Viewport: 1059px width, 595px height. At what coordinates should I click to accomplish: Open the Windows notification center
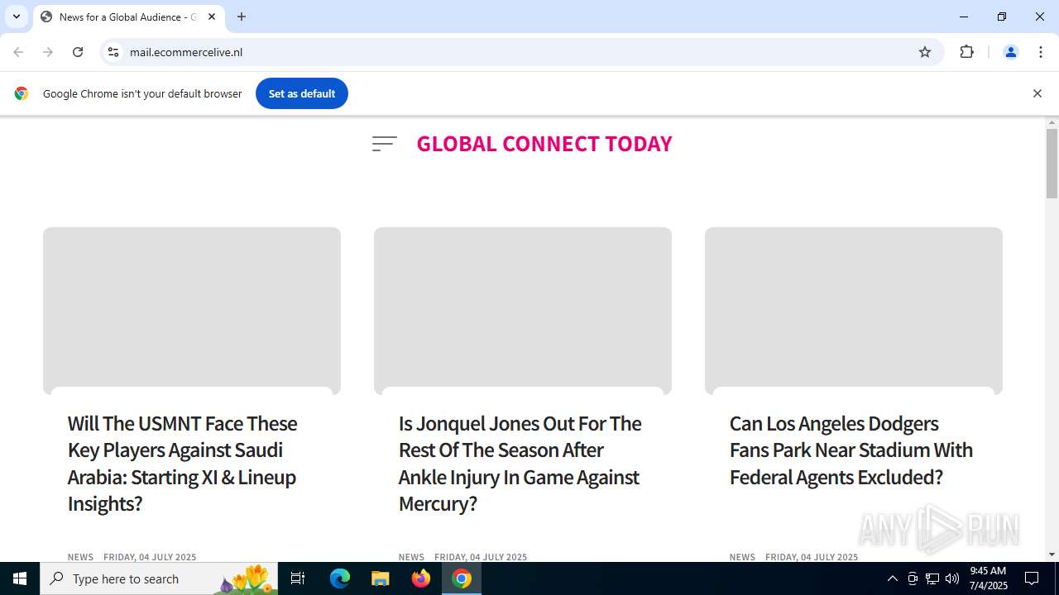pyautogui.click(x=1032, y=578)
